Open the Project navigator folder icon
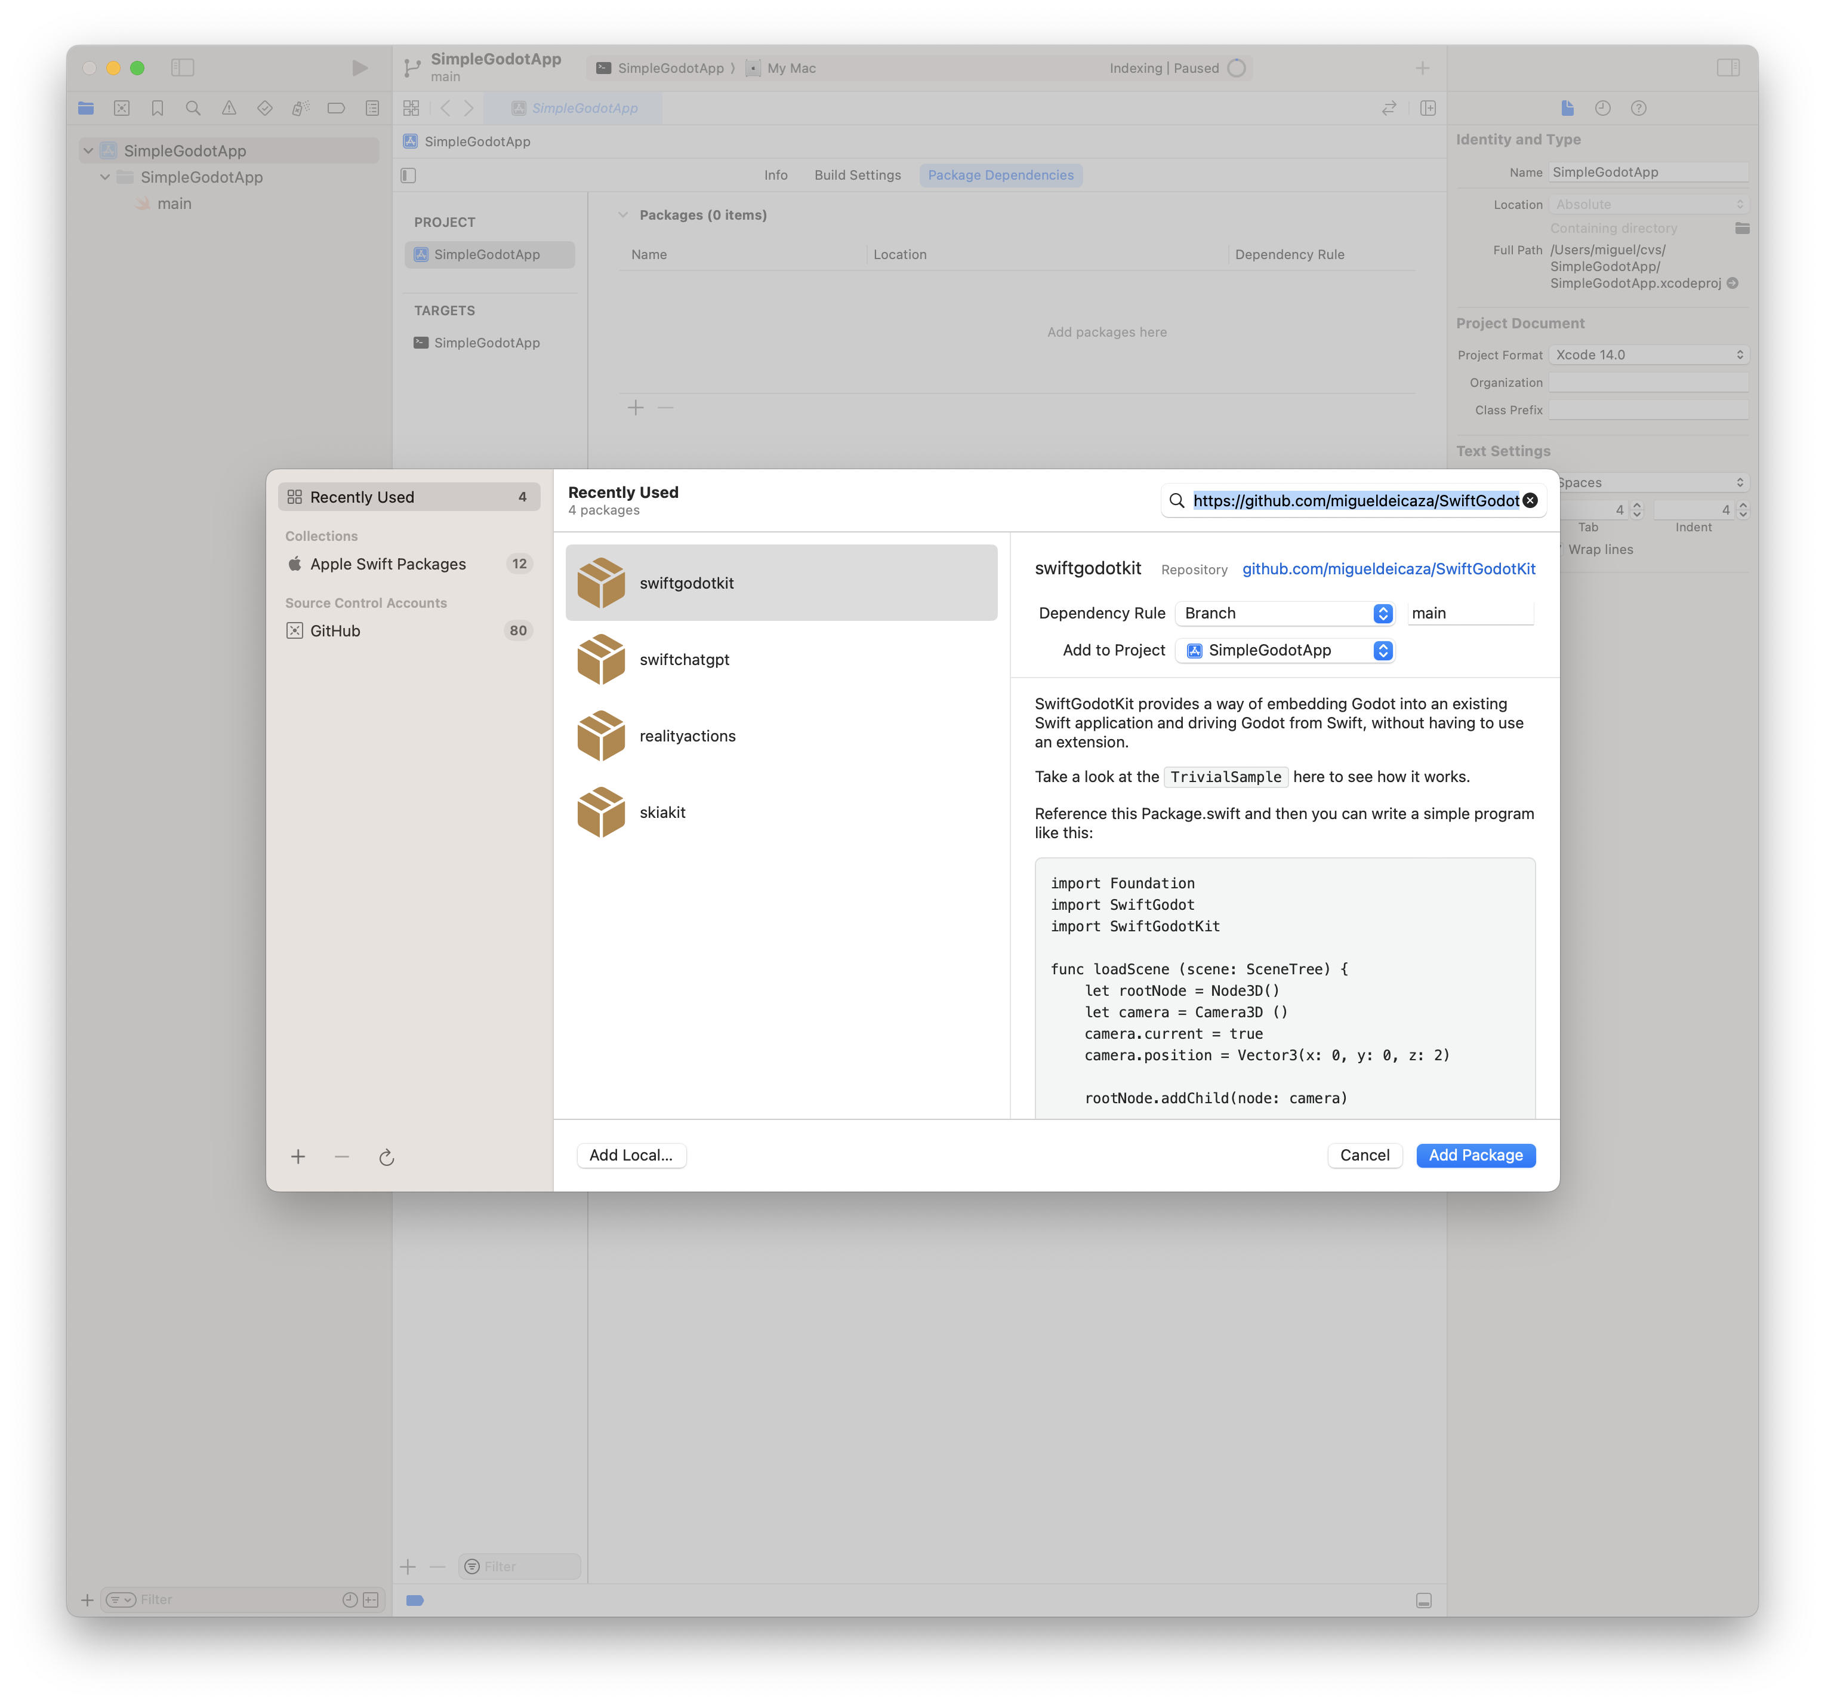 (85, 107)
